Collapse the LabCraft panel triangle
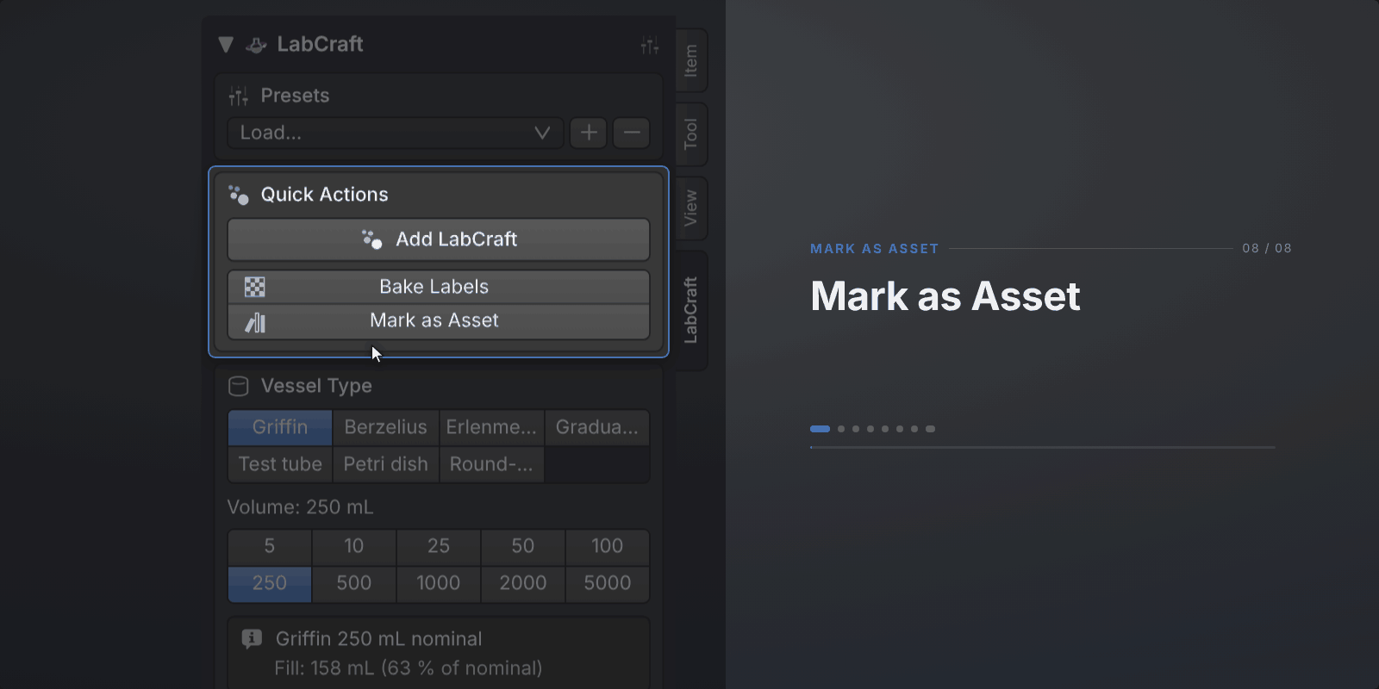This screenshot has height=689, width=1379. [x=226, y=45]
